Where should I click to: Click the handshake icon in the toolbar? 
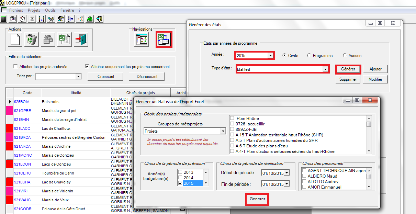click(51, 19)
